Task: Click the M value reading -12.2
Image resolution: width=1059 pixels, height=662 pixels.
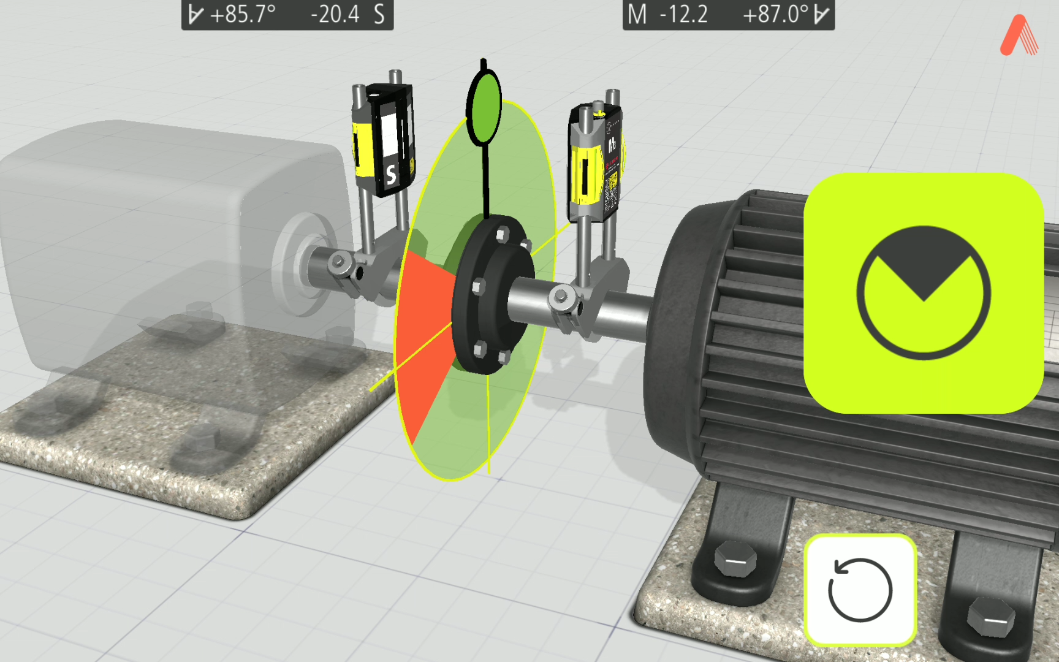Action: pyautogui.click(x=683, y=14)
